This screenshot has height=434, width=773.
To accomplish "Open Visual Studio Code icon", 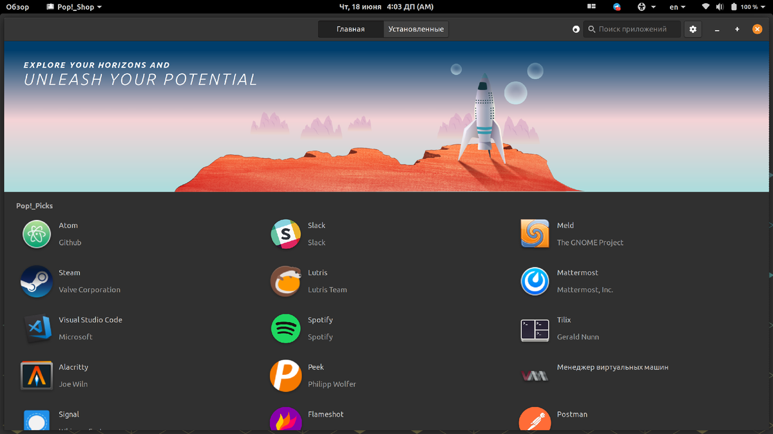I will click(37, 328).
